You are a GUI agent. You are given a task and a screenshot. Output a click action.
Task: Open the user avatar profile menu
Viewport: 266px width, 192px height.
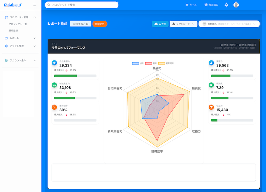coord(236,5)
